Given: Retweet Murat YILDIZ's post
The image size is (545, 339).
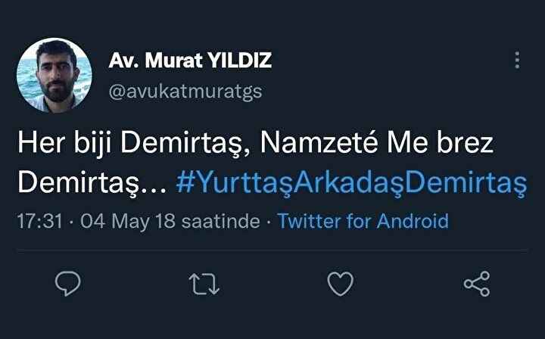Looking at the screenshot, I should [x=204, y=284].
